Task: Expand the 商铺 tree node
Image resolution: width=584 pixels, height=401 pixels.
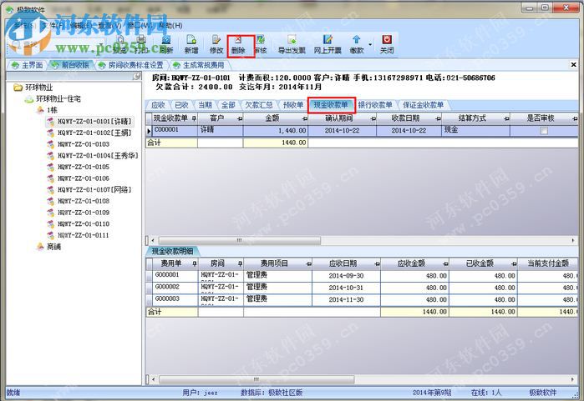Action: [x=40, y=247]
